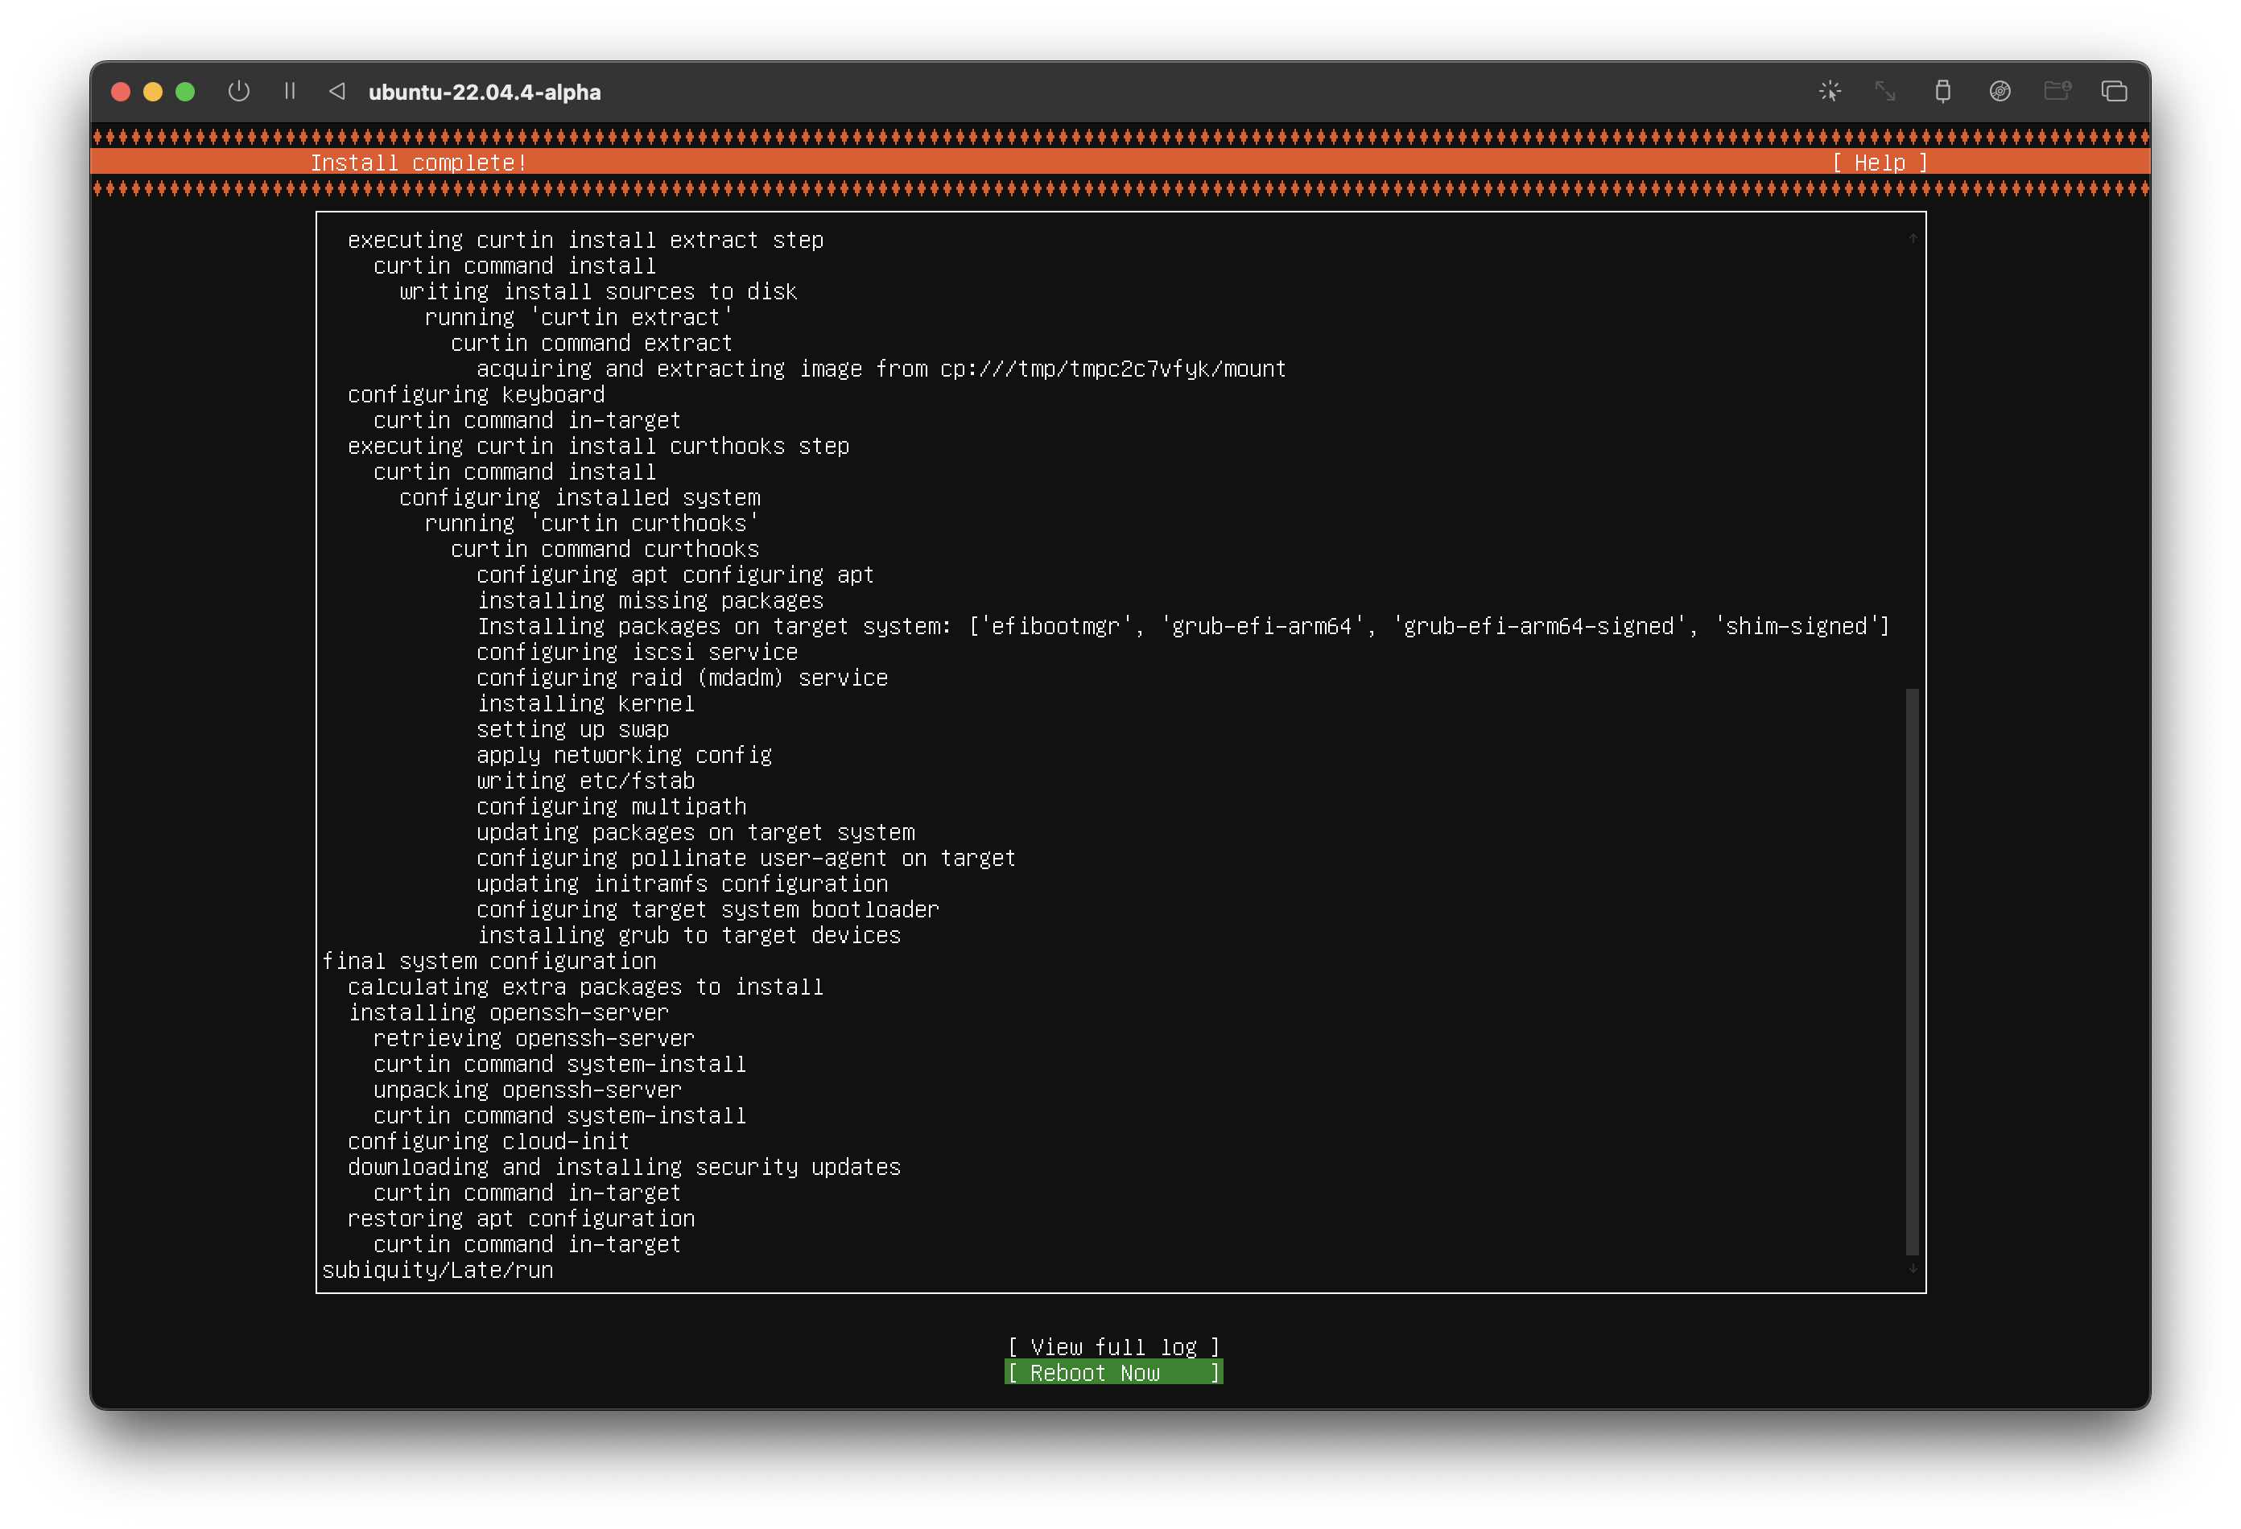Click 'installing grub to target devices' line
Image resolution: width=2241 pixels, height=1529 pixels.
click(688, 935)
